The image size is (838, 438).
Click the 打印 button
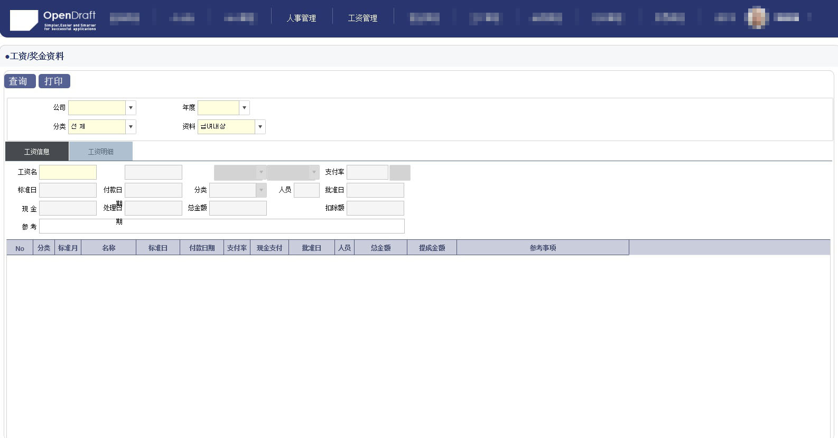pos(54,81)
